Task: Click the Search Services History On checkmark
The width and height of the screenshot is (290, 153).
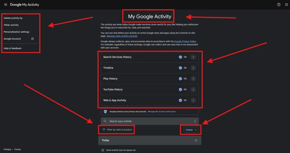Action: click(180, 57)
